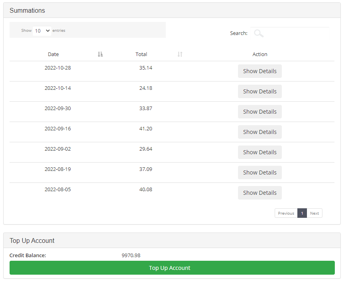
Task: Show details for 2022-08-05 row
Action: coord(259,193)
